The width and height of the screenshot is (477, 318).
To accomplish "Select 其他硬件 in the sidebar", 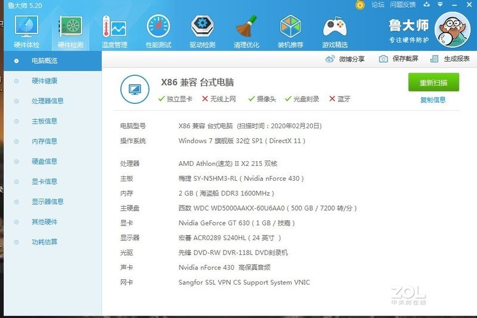I will [x=52, y=222].
